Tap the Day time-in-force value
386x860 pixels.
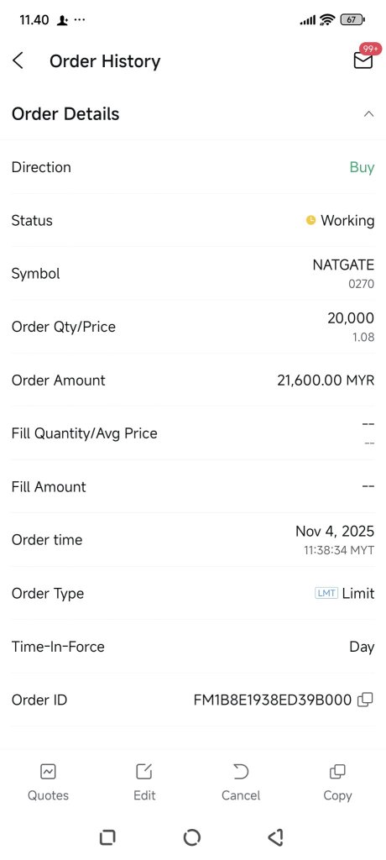point(362,648)
